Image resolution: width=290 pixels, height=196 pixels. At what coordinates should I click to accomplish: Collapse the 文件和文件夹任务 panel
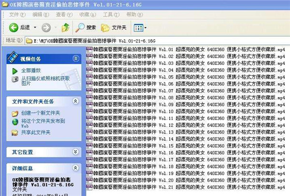[x=75, y=101]
